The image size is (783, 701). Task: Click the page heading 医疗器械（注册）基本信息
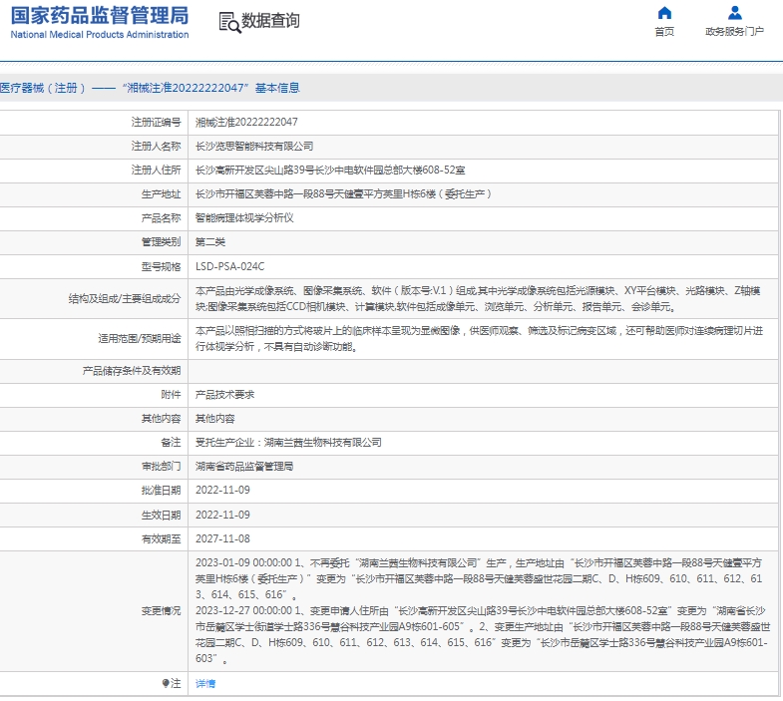pos(150,88)
